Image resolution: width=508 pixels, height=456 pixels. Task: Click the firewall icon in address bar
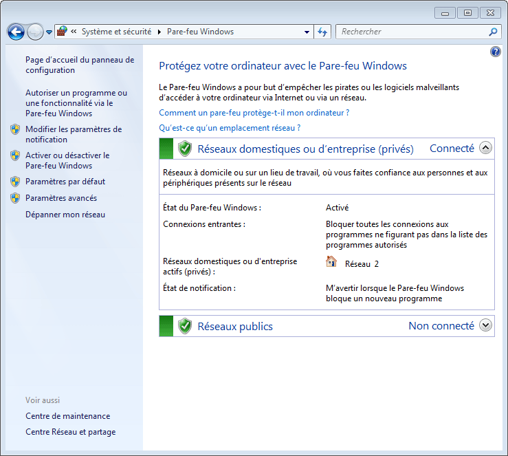click(62, 32)
